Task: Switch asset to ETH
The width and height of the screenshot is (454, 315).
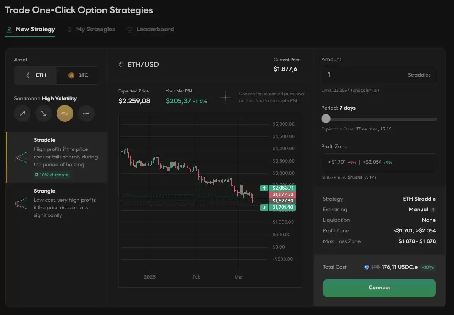Action: tap(36, 75)
